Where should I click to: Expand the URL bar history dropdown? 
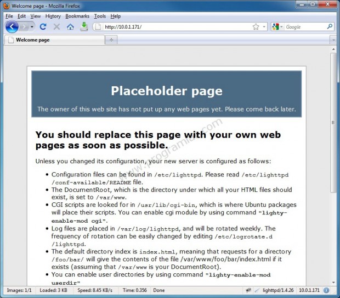(264, 26)
